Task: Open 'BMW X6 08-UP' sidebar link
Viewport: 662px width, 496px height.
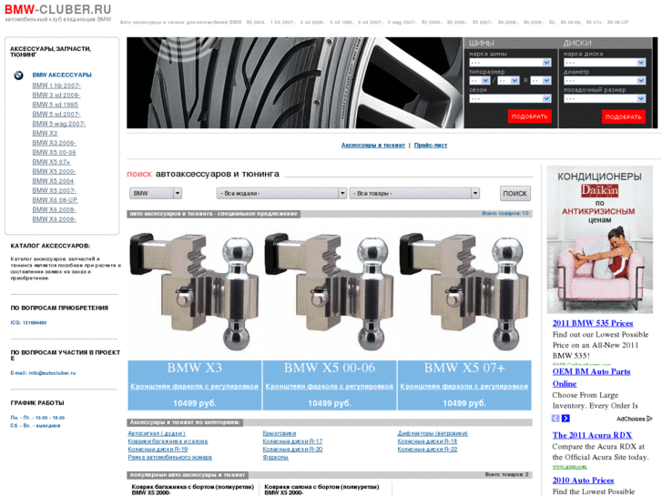Action: (x=56, y=200)
